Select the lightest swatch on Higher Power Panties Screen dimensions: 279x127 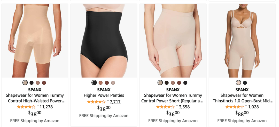113,83
